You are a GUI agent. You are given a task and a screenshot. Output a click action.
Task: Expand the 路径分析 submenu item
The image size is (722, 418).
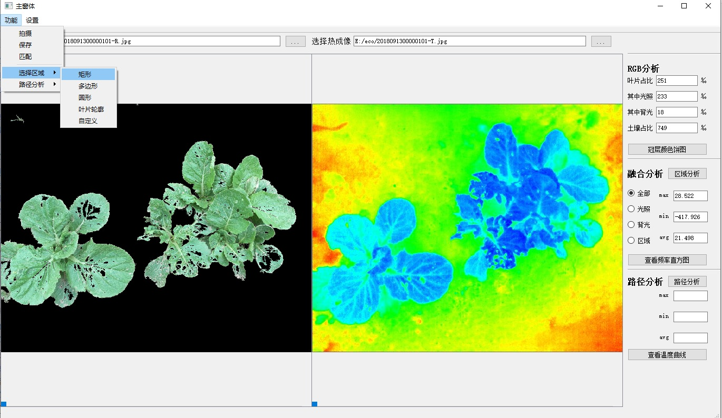(32, 84)
